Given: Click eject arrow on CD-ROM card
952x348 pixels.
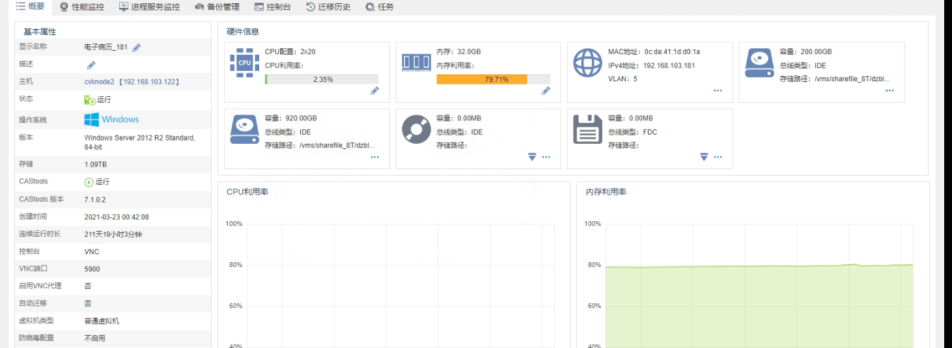Looking at the screenshot, I should (532, 157).
